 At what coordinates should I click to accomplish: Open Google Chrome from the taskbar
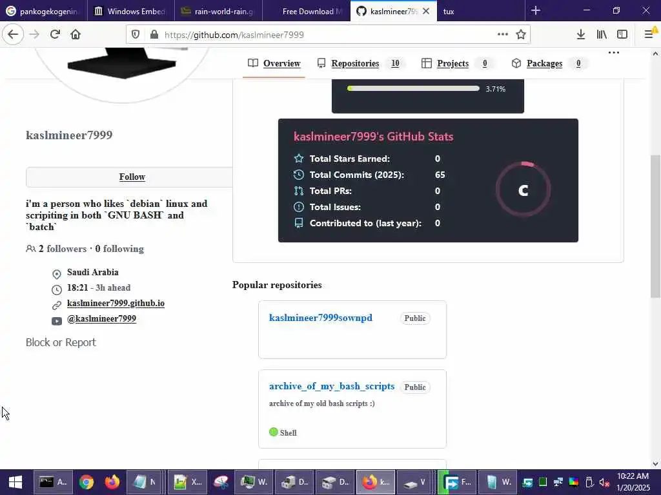click(x=86, y=482)
